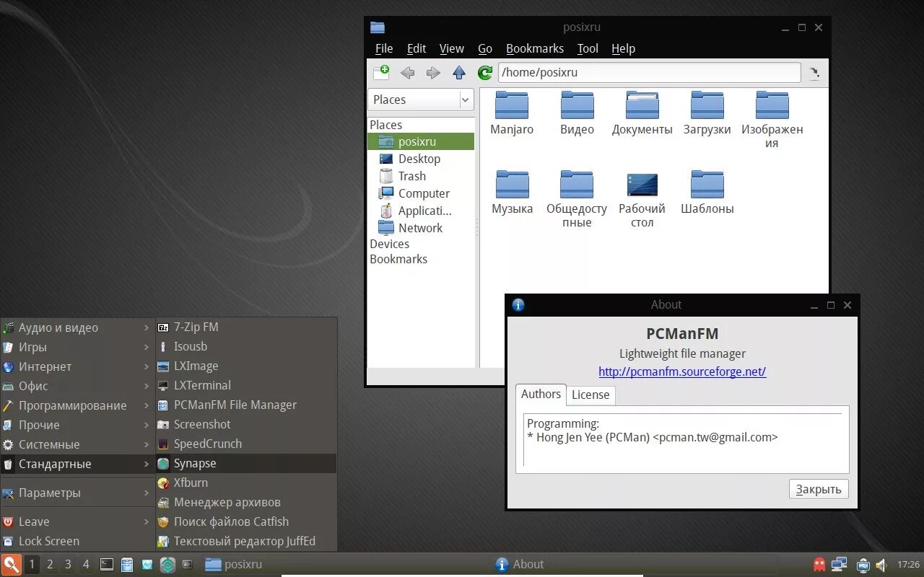Open the network monitors tray icon
This screenshot has height=577, width=924.
point(839,564)
